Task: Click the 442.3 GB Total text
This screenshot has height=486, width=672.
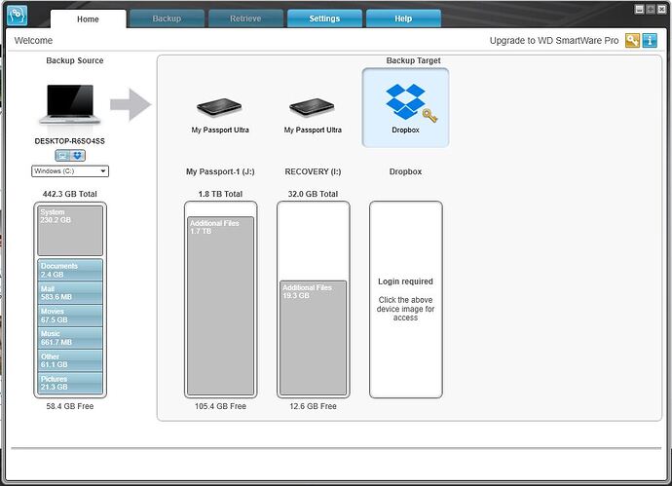Action: click(70, 194)
